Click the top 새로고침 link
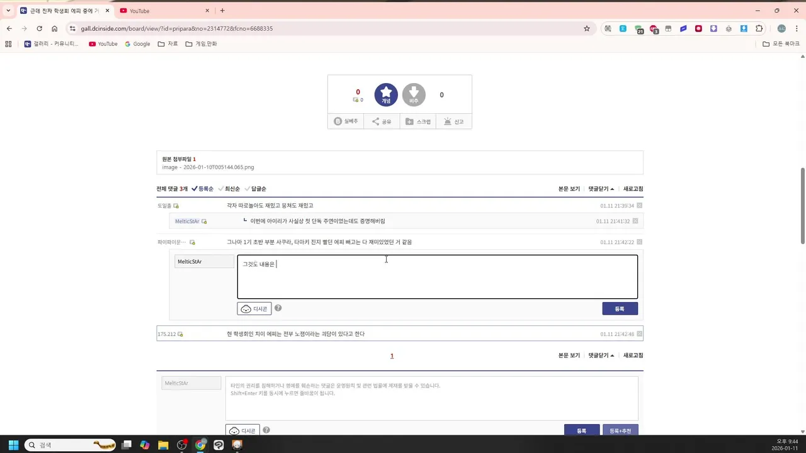 pyautogui.click(x=633, y=189)
